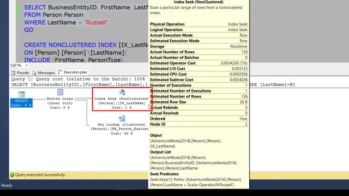Click 'Ready' in the bottom status bar
This screenshot has width=349, height=196.
click(x=7, y=185)
